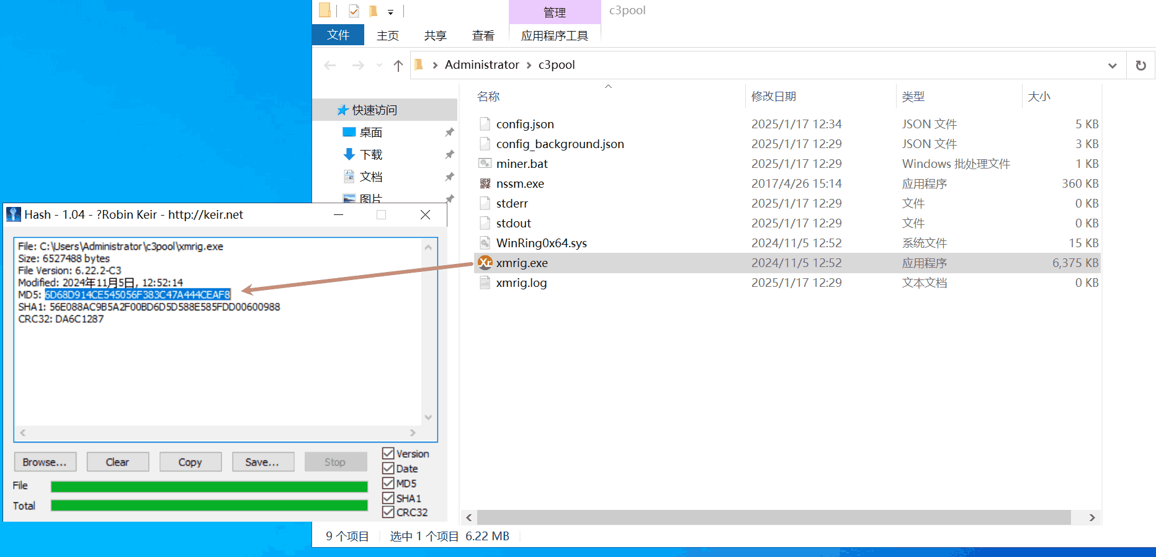Go up one folder with up arrow
Image resolution: width=1156 pixels, height=557 pixels.
398,65
